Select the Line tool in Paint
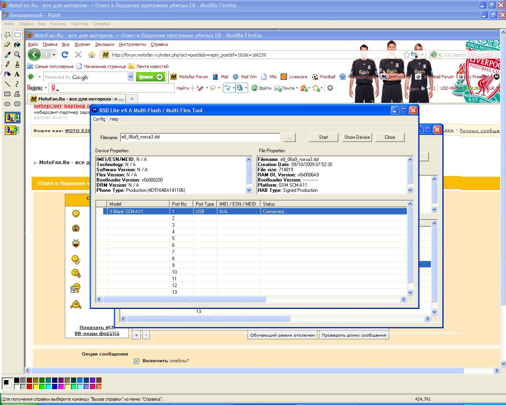 8,84
